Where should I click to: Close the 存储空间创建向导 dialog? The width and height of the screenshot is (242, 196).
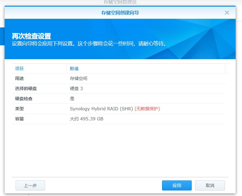227,12
